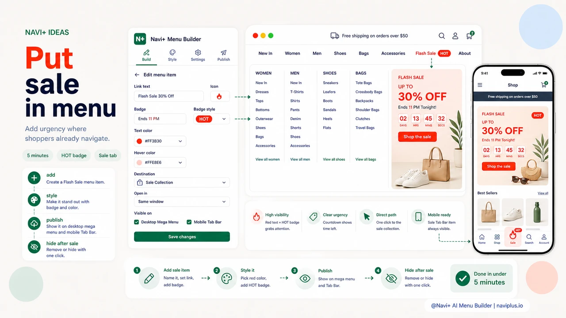Open the Shoes menu item
566x318 pixels.
pos(340,53)
